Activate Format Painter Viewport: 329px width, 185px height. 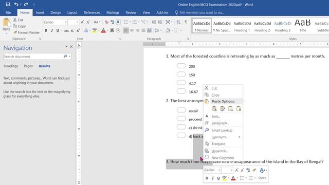click(26, 32)
